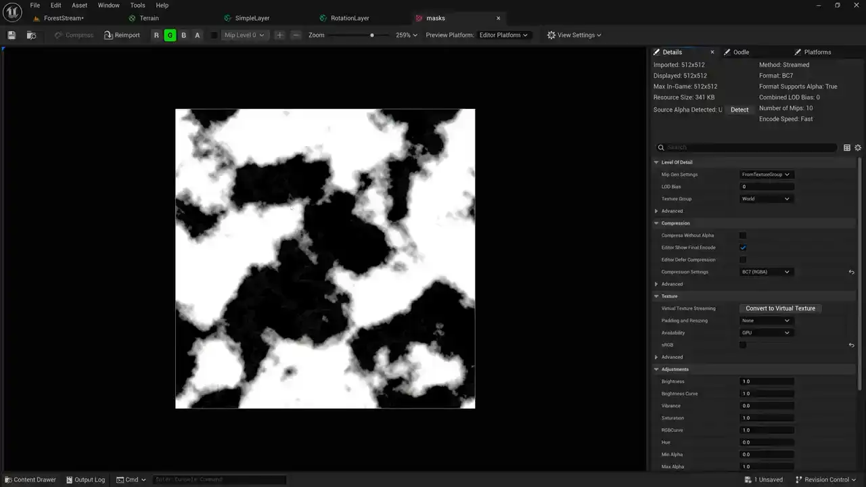
Task: Click the property matrix grid icon
Action: coord(846,147)
